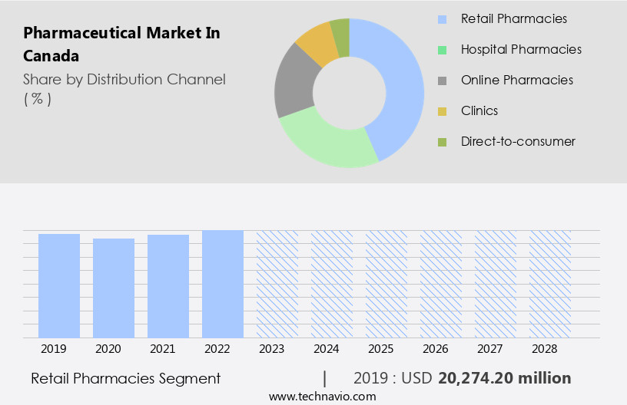Click the 2019 solid bar
Image resolution: width=627 pixels, height=405 pixels.
click(x=59, y=285)
